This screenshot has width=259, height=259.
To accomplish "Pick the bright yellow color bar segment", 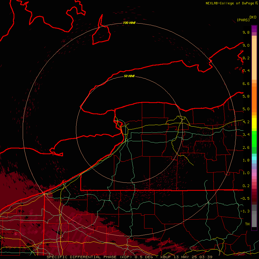I will click(254, 123).
